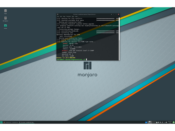The image size is (175, 131).
Task: Open the Edit menu in Terminal
Action: [x=61, y=17]
